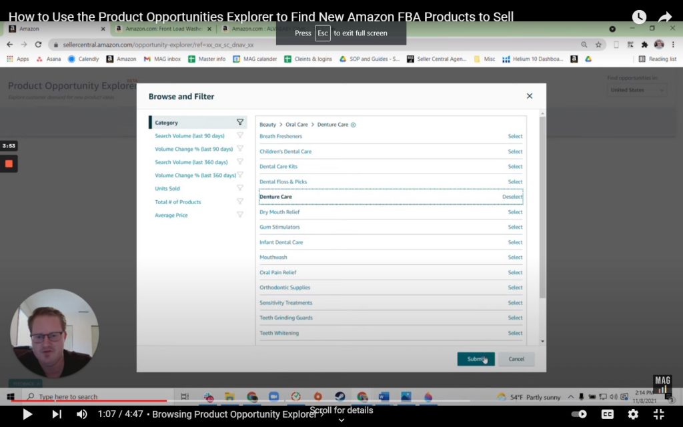Select Gum Stimulators category
The width and height of the screenshot is (683, 427).
tap(515, 227)
